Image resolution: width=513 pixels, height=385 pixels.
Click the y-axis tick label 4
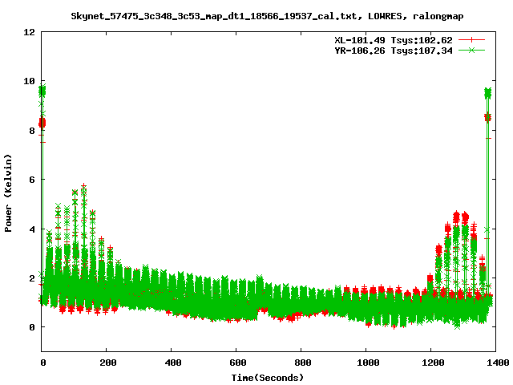tap(32, 229)
